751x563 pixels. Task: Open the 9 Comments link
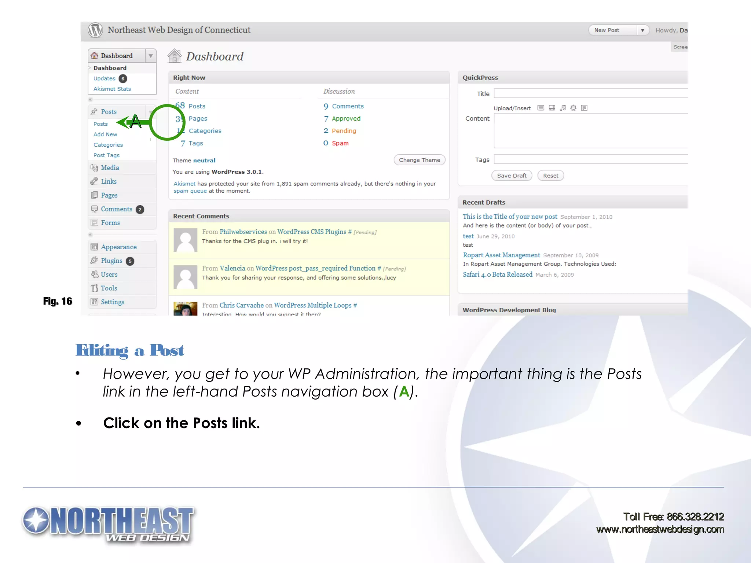click(x=344, y=106)
